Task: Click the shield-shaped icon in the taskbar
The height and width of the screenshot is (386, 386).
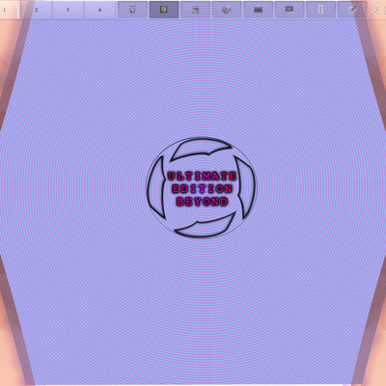Action: tap(132, 10)
